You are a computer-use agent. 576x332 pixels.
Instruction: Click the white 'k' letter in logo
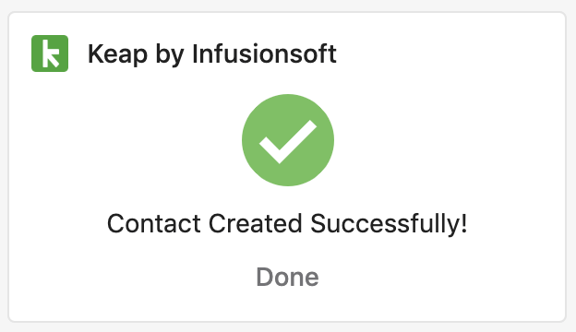click(51, 53)
